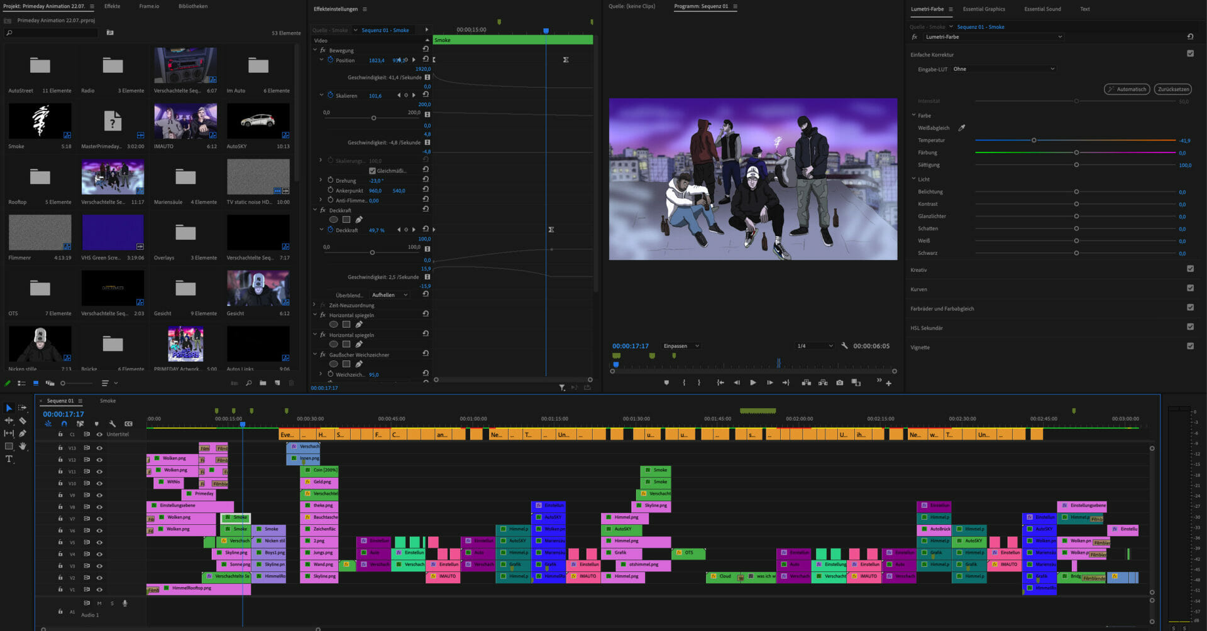
Task: Click the Automatisch button
Action: click(1127, 89)
